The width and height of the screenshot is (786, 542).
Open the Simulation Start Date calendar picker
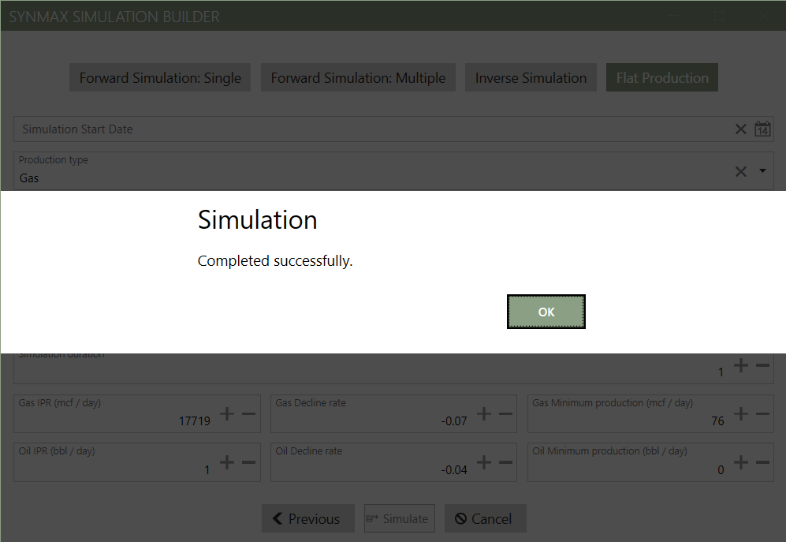[762, 129]
